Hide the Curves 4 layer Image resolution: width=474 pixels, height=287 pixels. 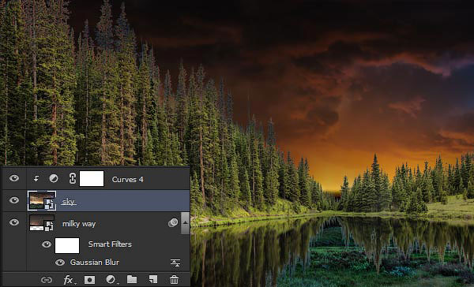click(x=14, y=178)
